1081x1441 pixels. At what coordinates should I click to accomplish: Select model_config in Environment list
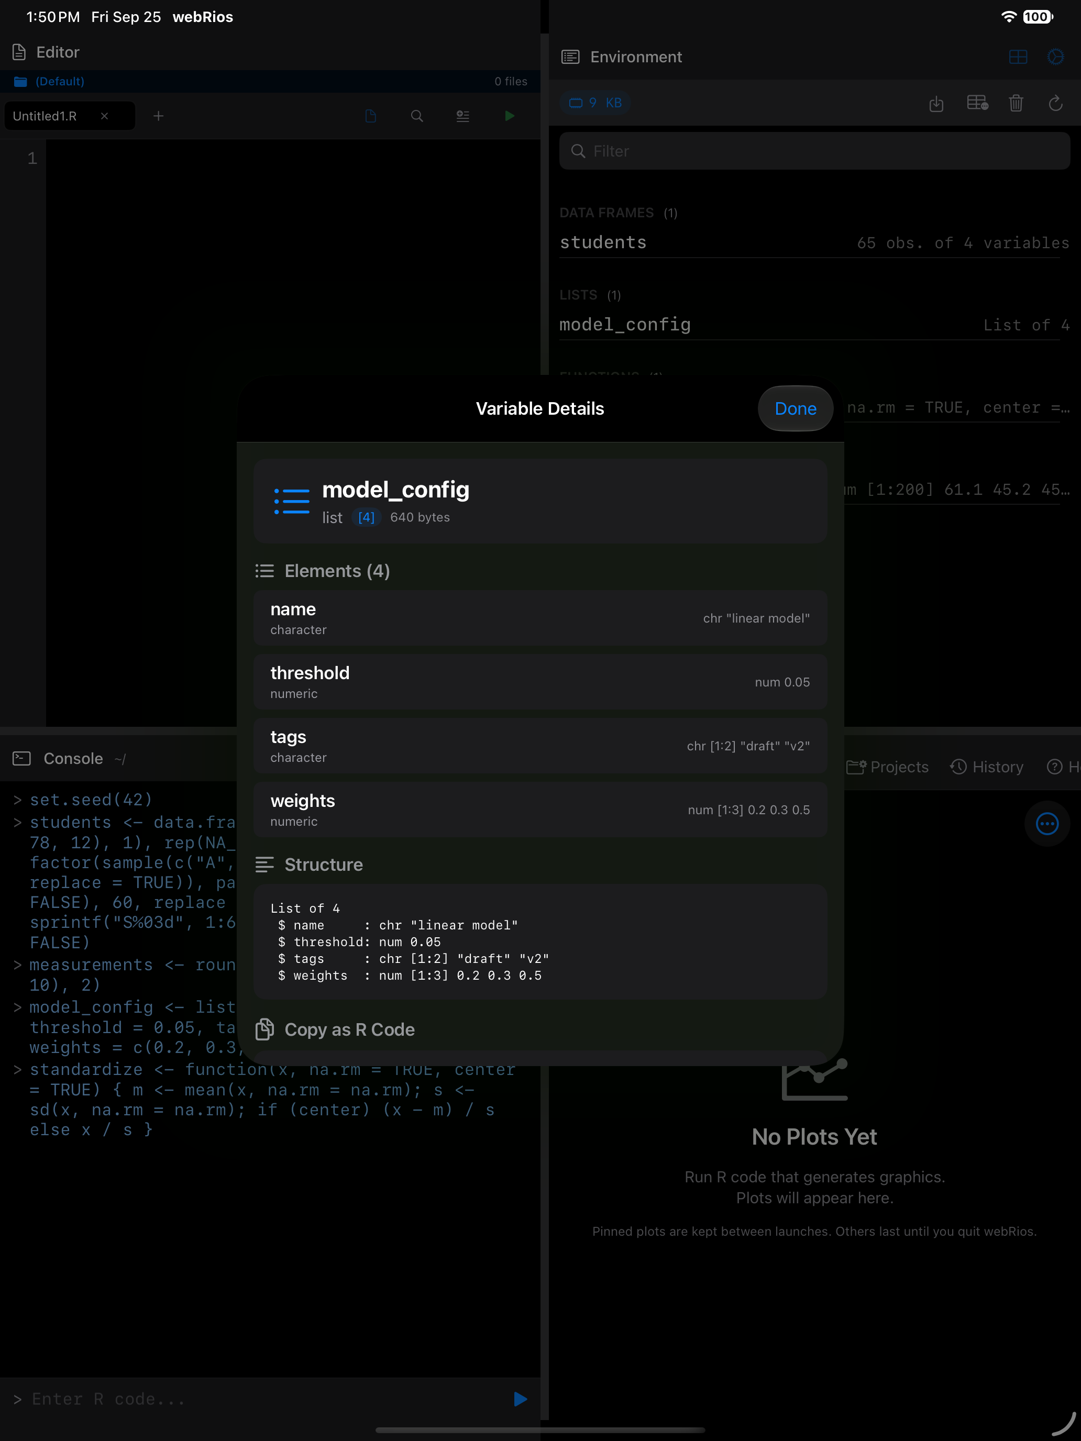[814, 325]
